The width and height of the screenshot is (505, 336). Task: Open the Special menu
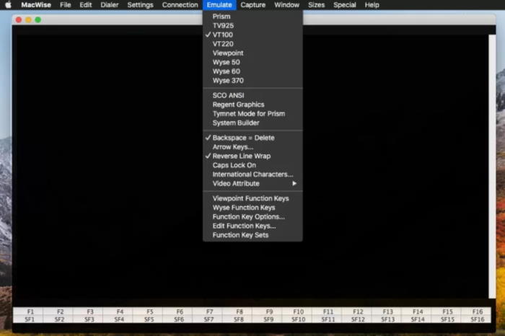(345, 5)
